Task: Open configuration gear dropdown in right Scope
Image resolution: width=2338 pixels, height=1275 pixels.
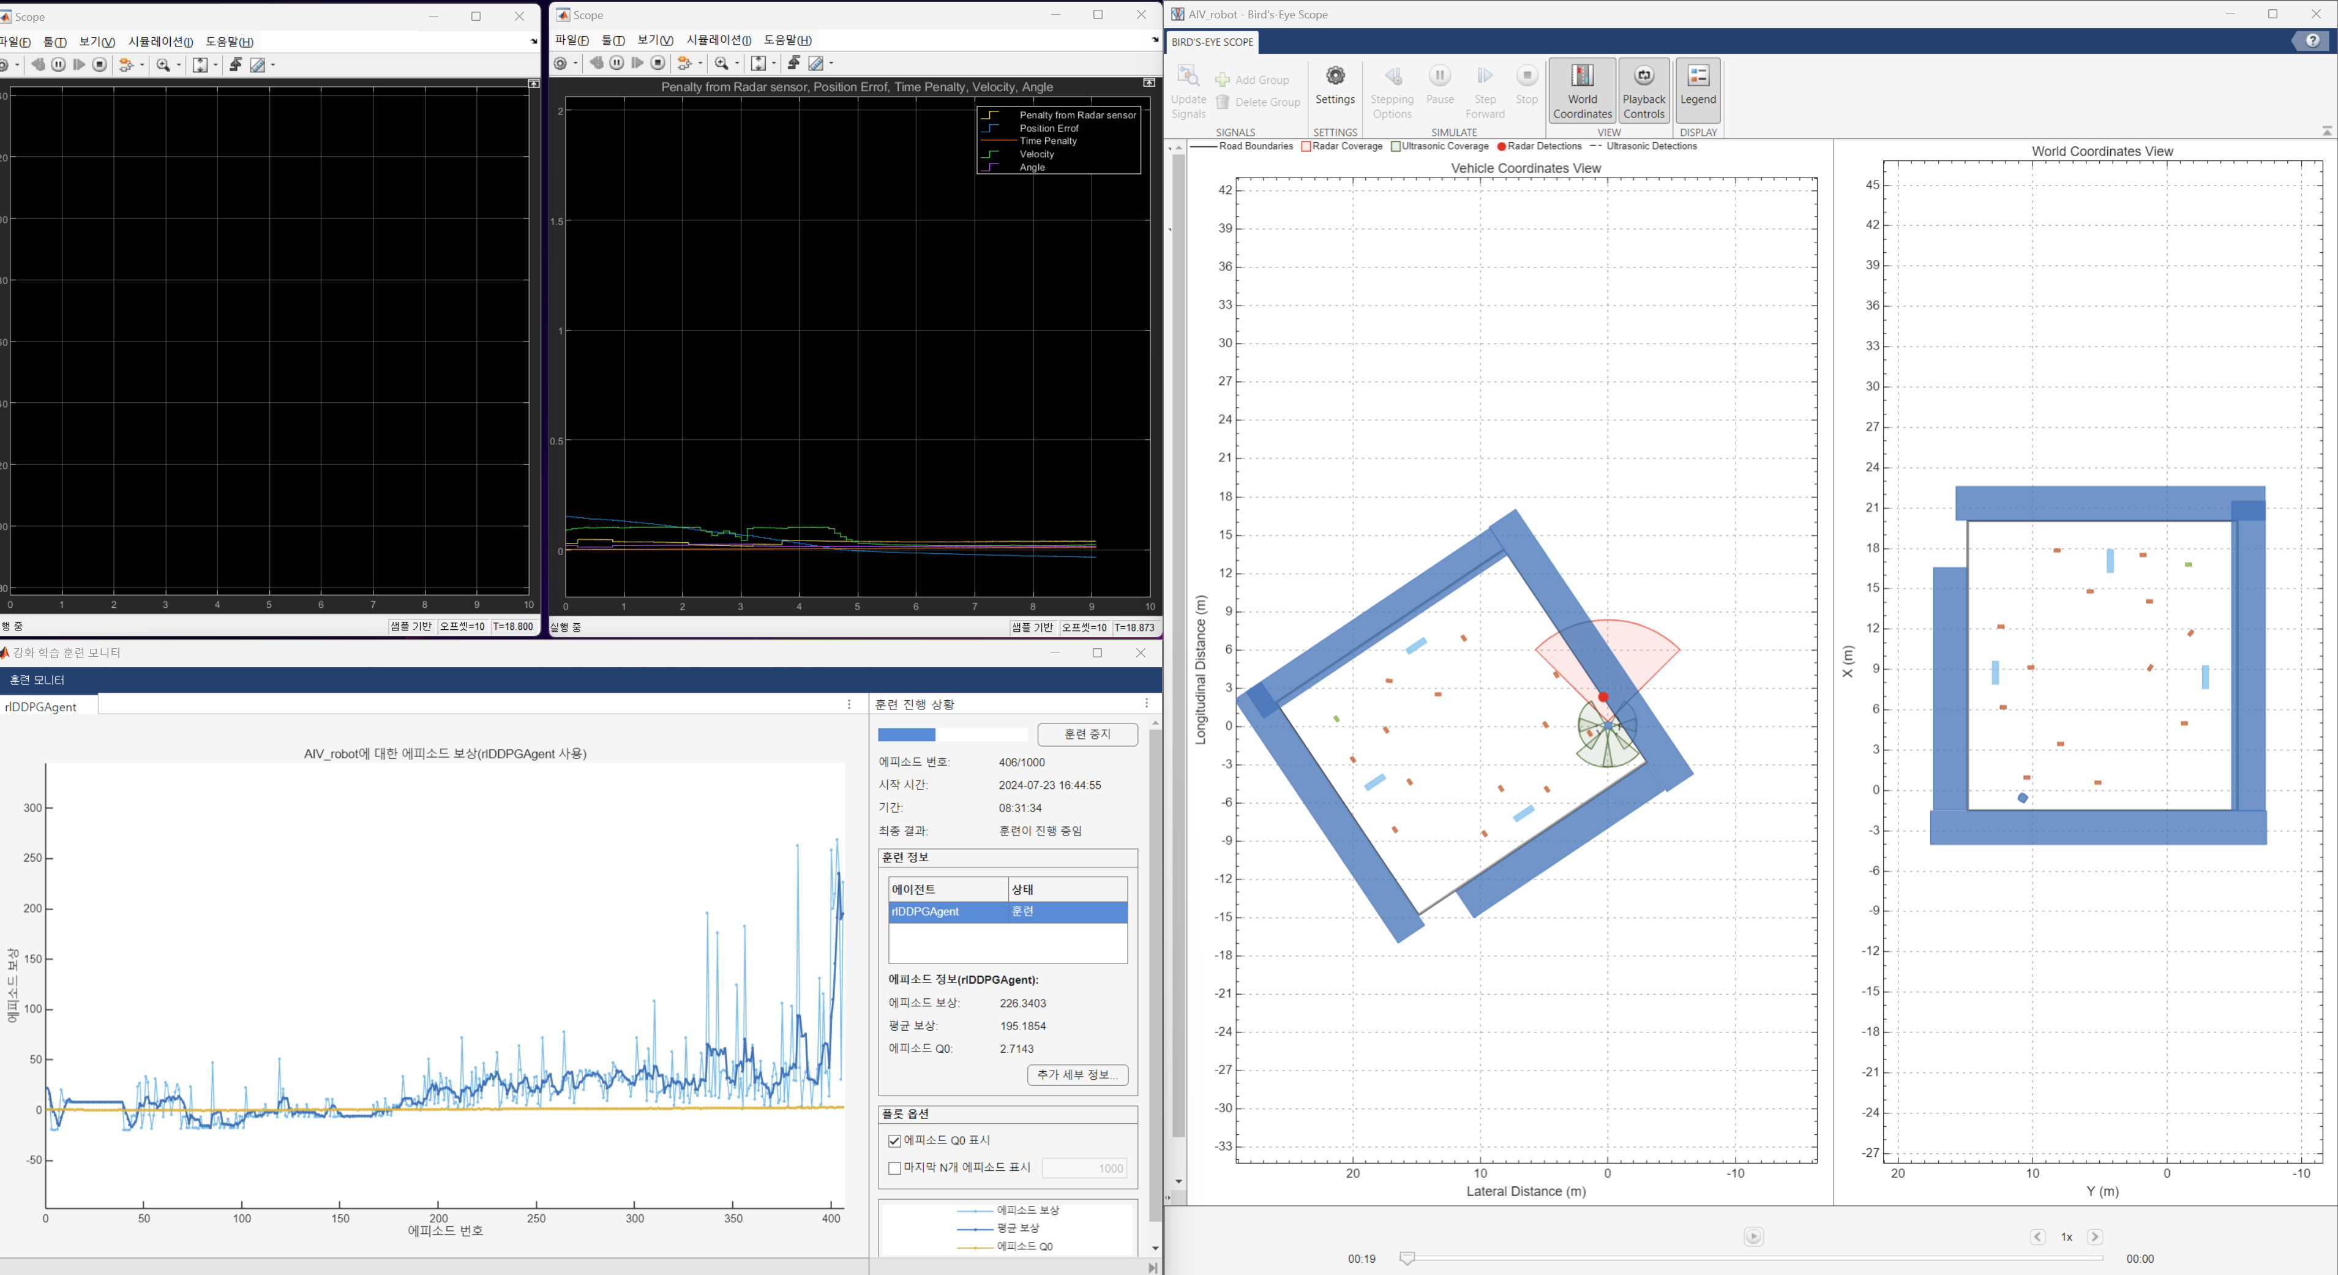Action: click(575, 64)
